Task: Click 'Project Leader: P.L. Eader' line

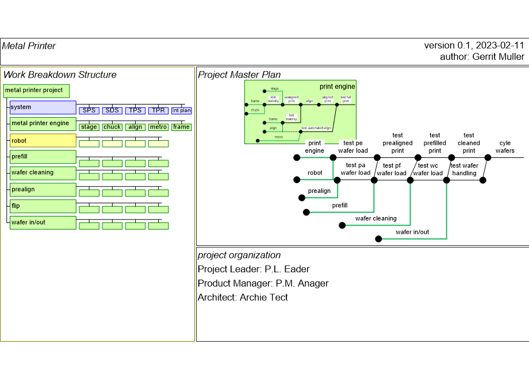Action: pyautogui.click(x=254, y=269)
